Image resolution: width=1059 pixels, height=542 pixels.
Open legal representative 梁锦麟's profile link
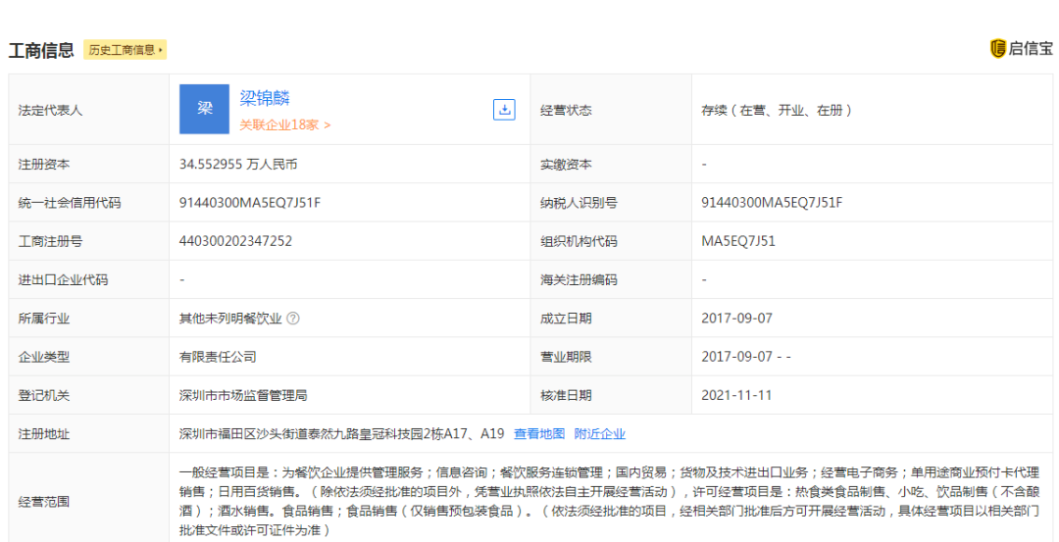[265, 98]
